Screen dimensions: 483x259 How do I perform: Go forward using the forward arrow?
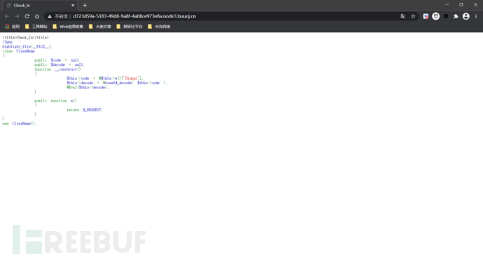17,16
